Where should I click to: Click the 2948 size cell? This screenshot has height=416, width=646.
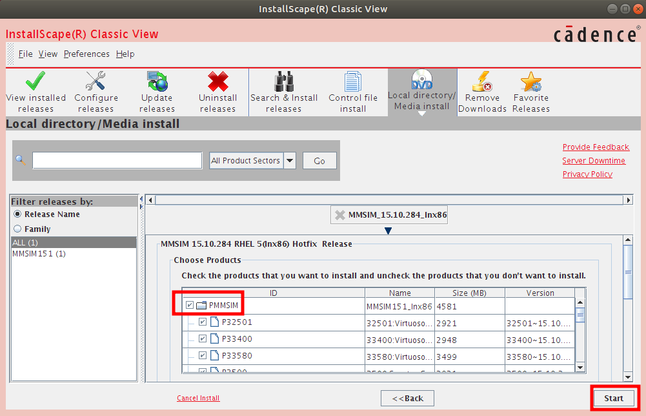[x=470, y=340]
